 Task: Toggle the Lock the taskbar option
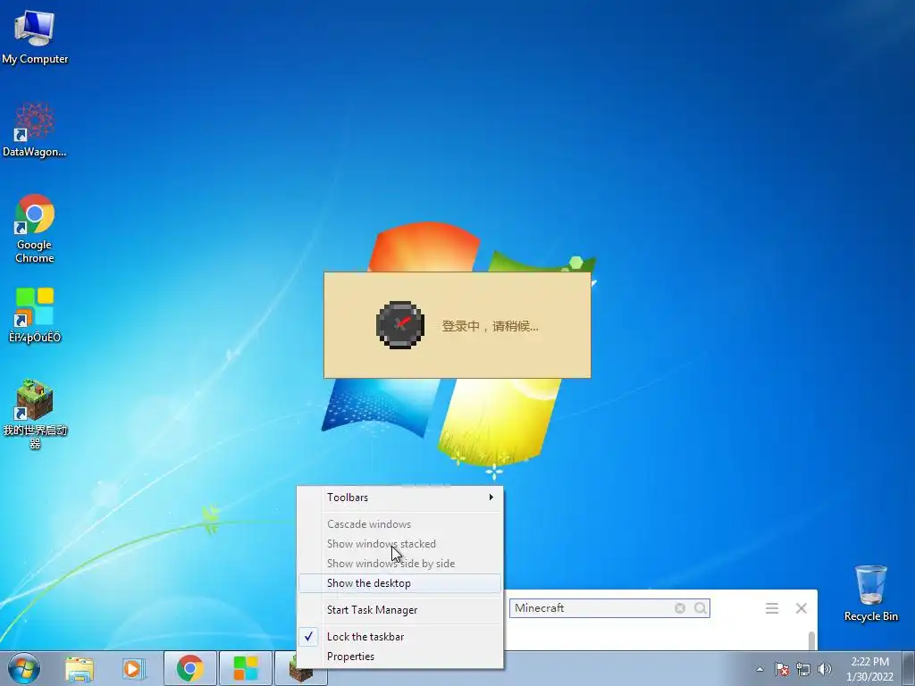[x=400, y=636]
